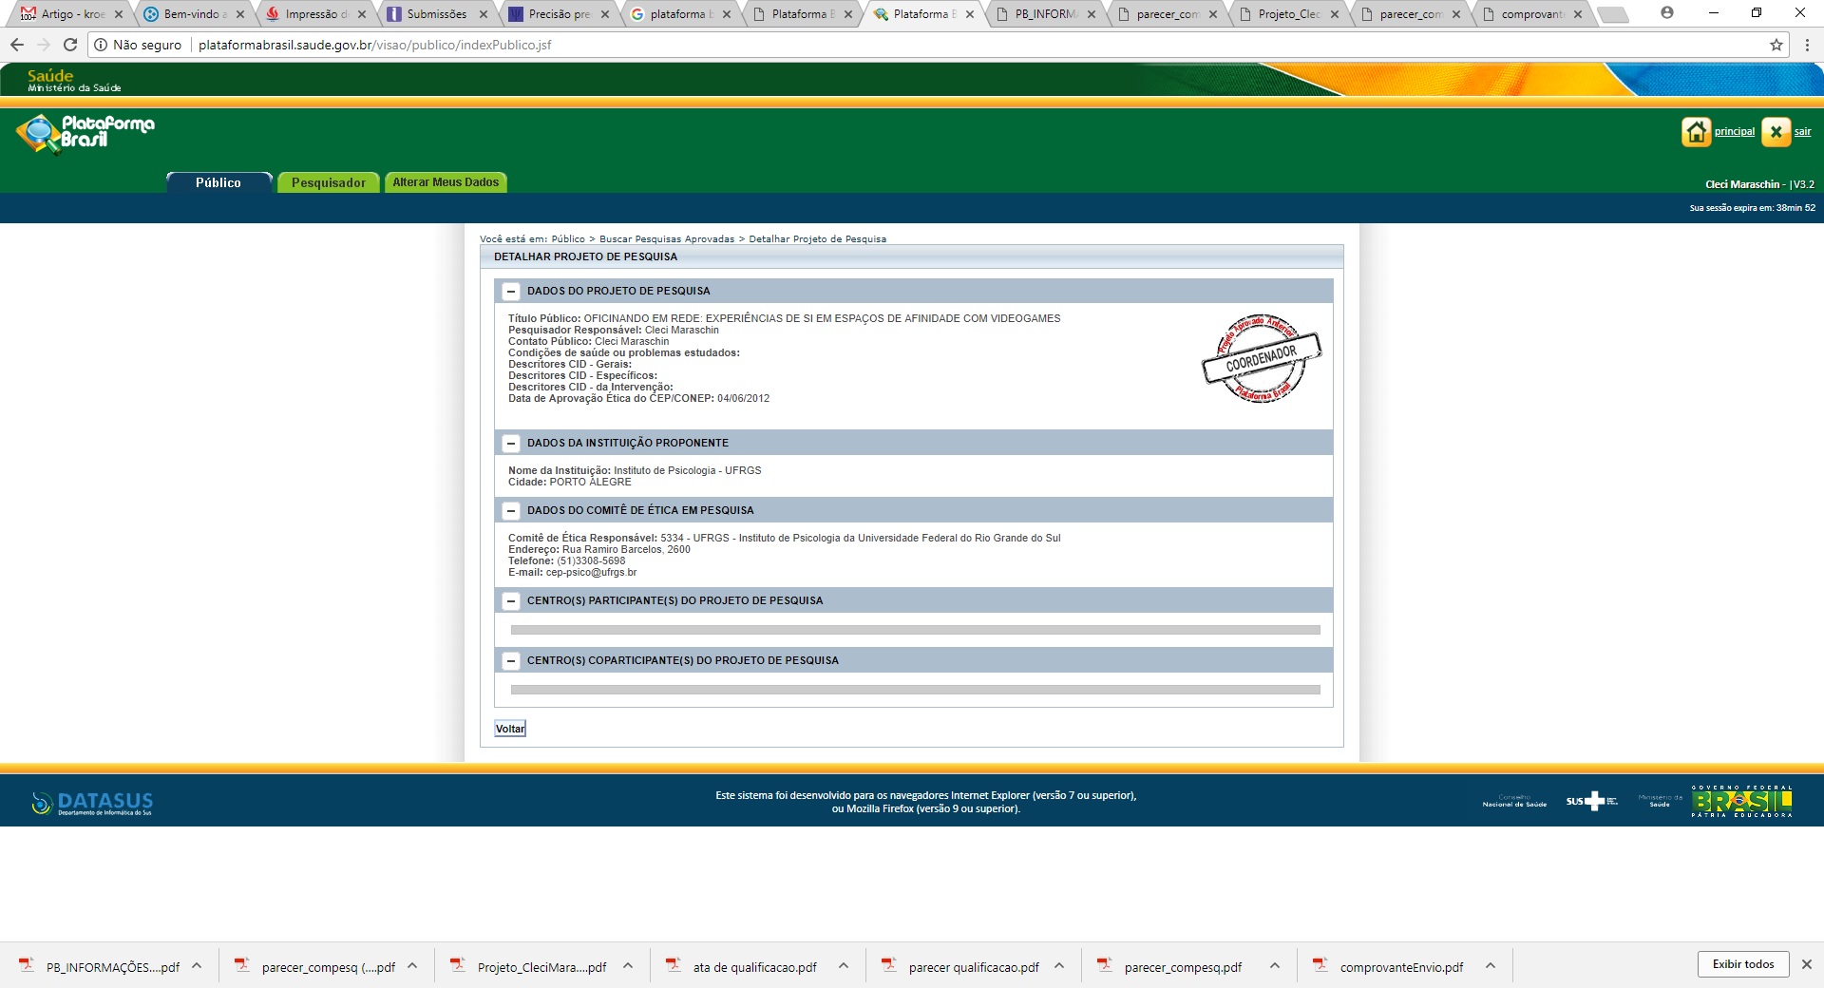
Task: Click the browser address bar URL
Action: tap(374, 45)
